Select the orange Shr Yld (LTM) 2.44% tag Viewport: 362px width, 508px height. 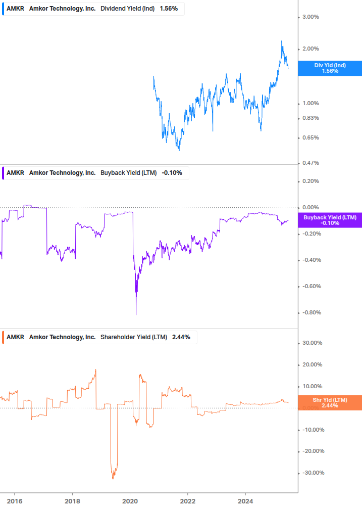pos(330,403)
